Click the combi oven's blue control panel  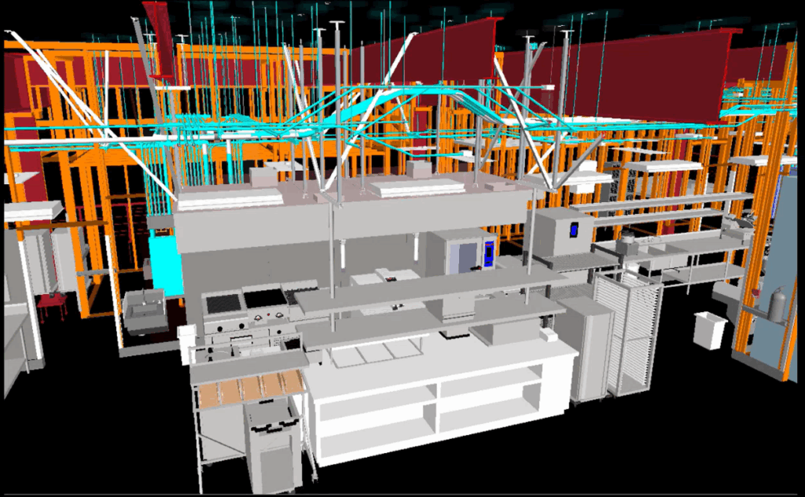pos(487,253)
